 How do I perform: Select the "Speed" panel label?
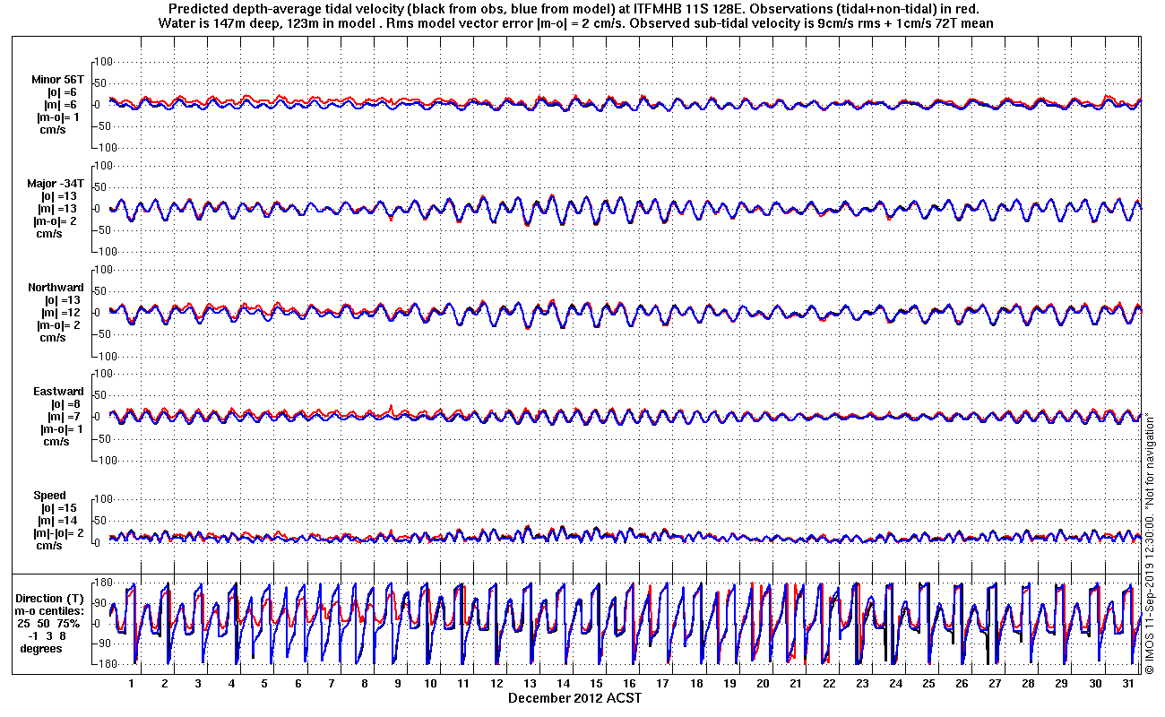(50, 496)
